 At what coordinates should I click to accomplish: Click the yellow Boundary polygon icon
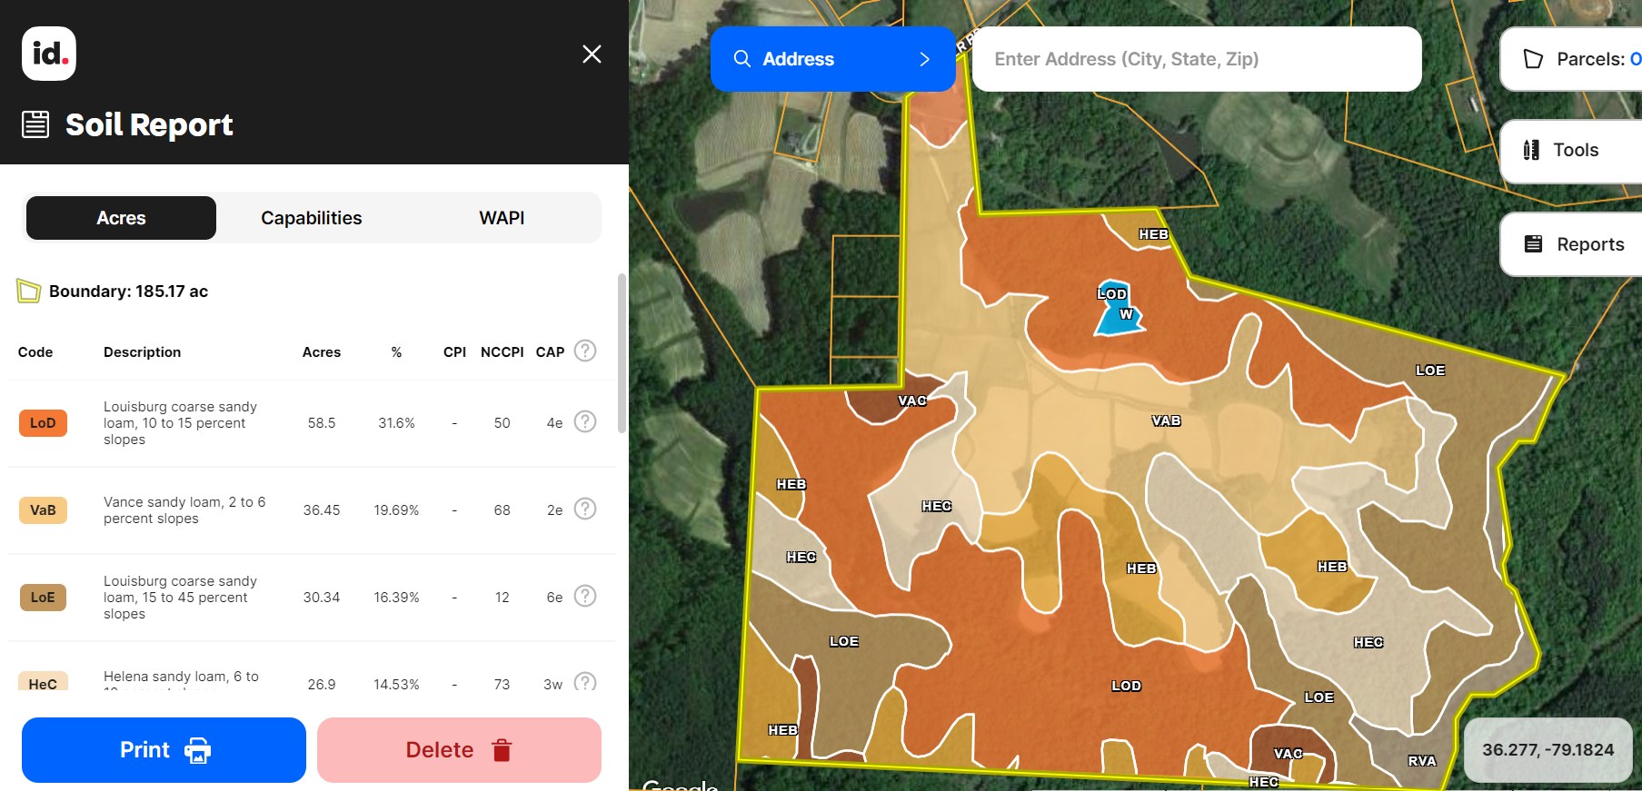pyautogui.click(x=29, y=292)
